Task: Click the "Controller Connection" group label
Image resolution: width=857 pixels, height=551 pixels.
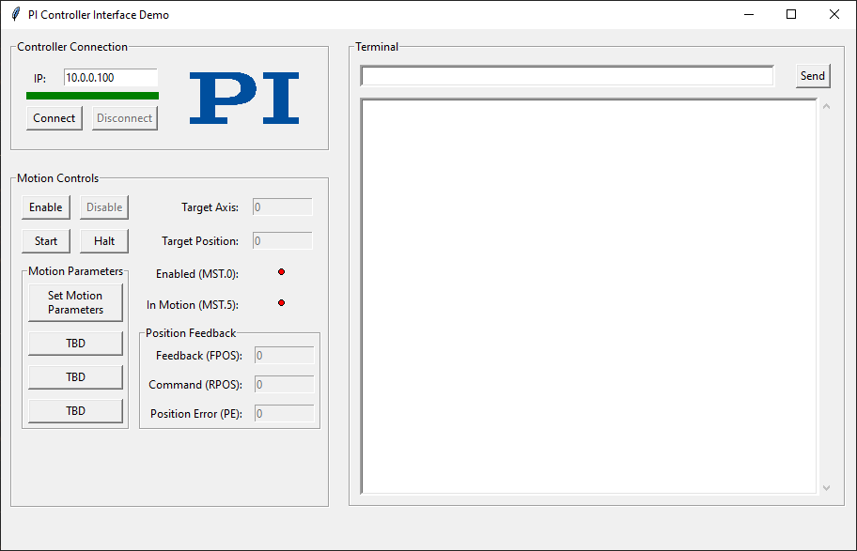Action: pos(72,47)
